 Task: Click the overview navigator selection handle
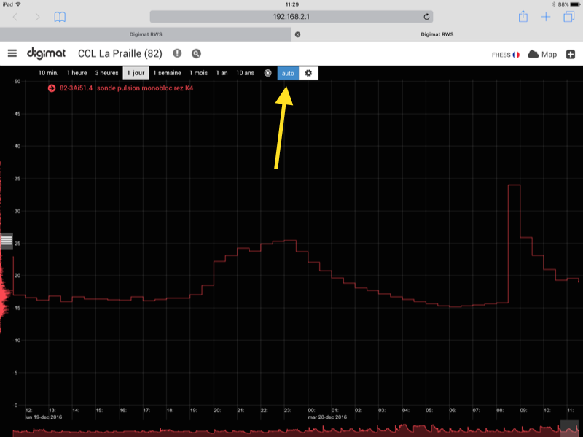569,429
